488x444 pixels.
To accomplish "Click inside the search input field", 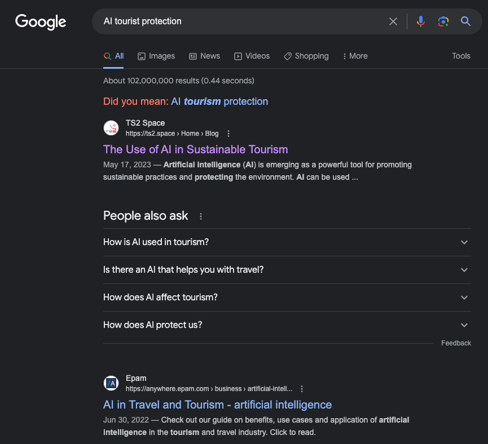I will [243, 21].
